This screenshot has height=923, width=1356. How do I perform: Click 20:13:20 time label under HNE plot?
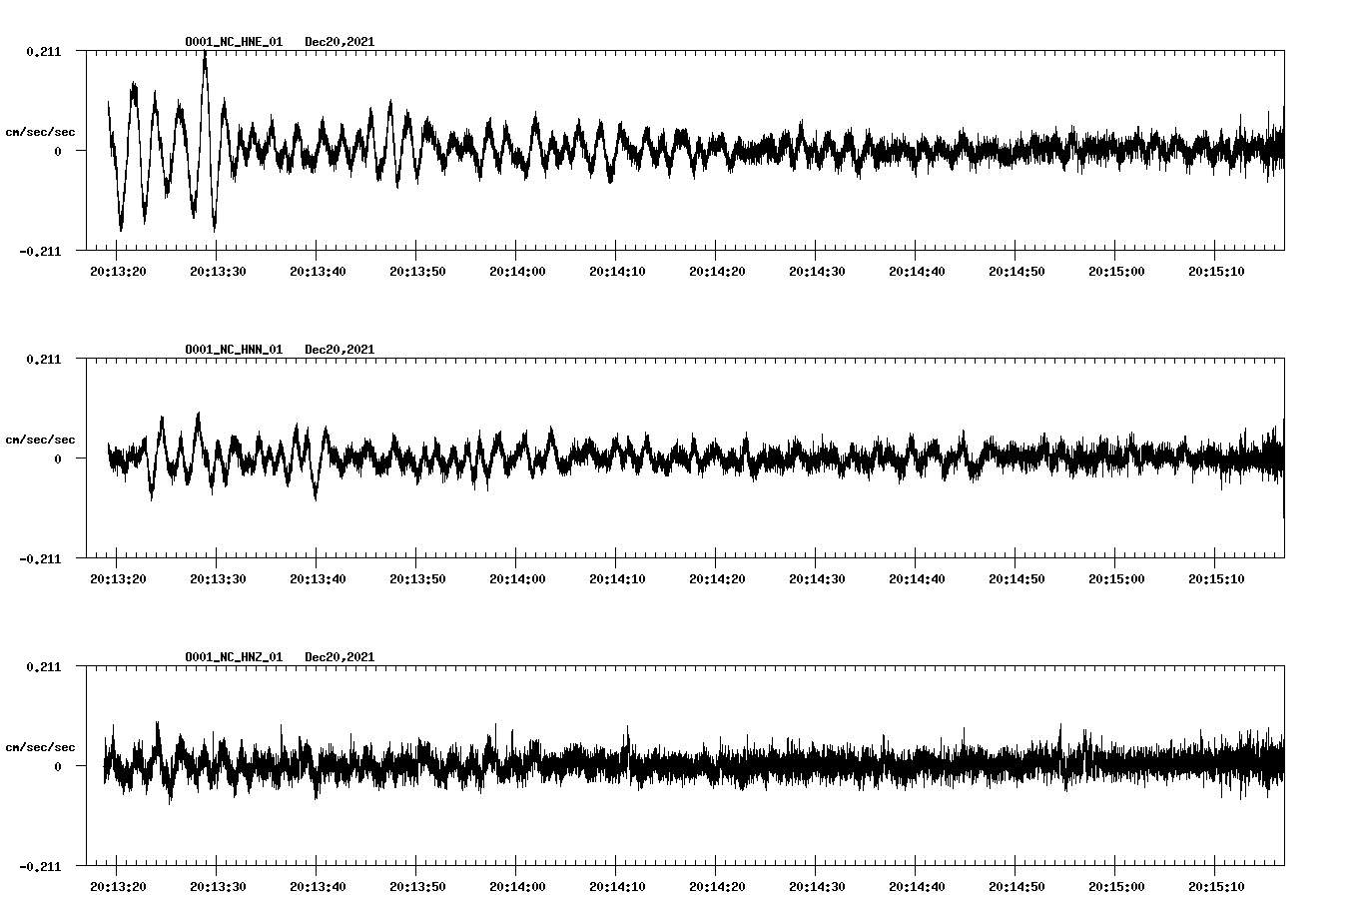118,272
